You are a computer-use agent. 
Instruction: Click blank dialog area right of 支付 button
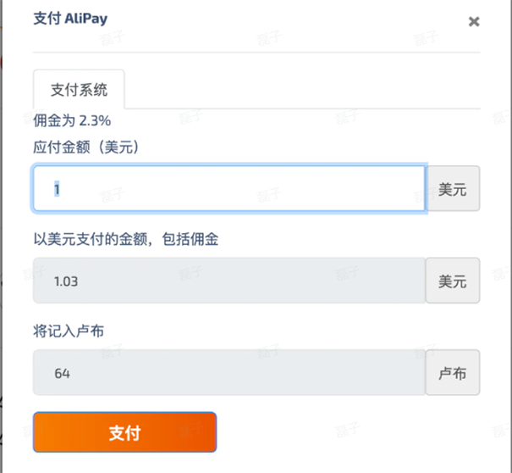(x=348, y=432)
